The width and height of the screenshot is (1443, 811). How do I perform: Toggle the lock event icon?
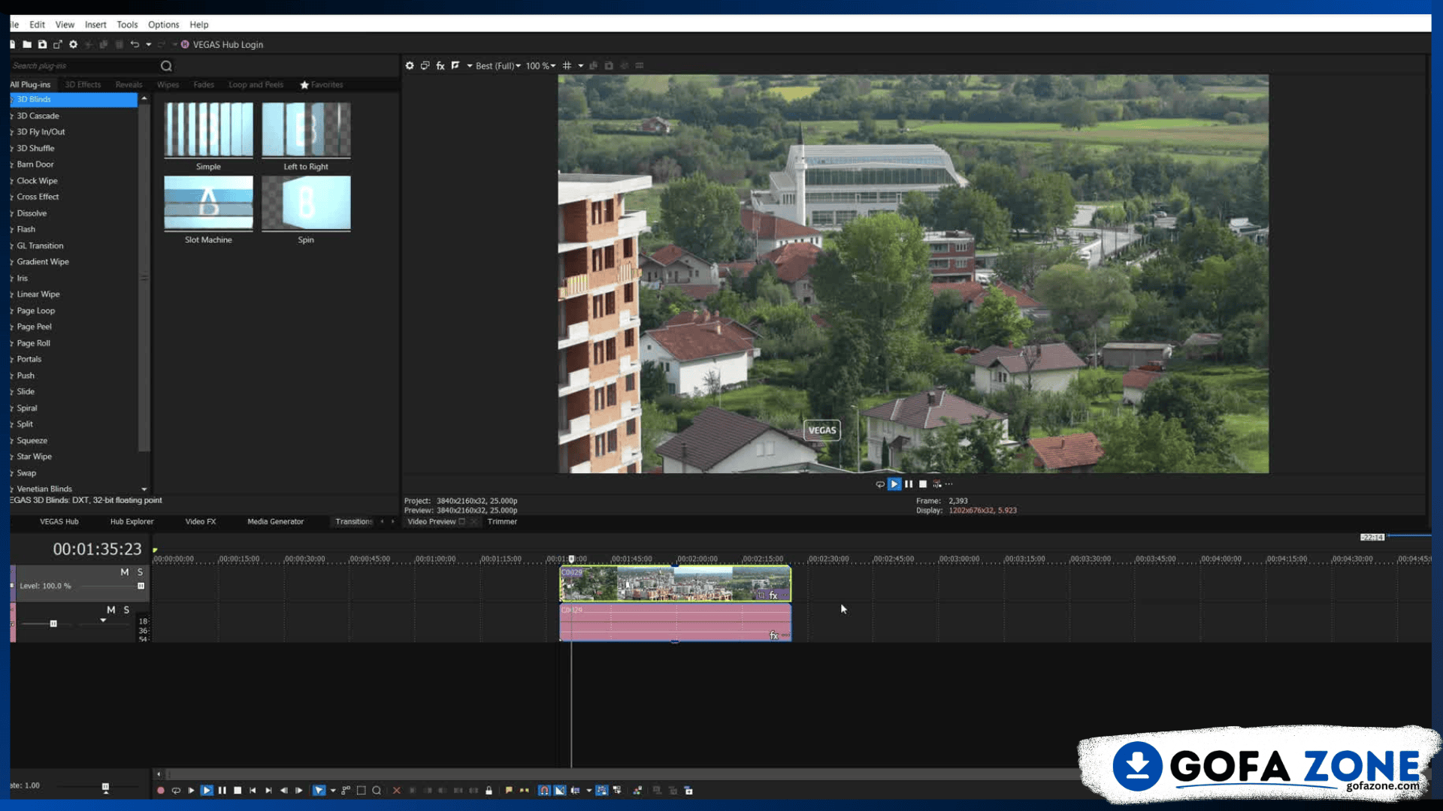pyautogui.click(x=489, y=791)
